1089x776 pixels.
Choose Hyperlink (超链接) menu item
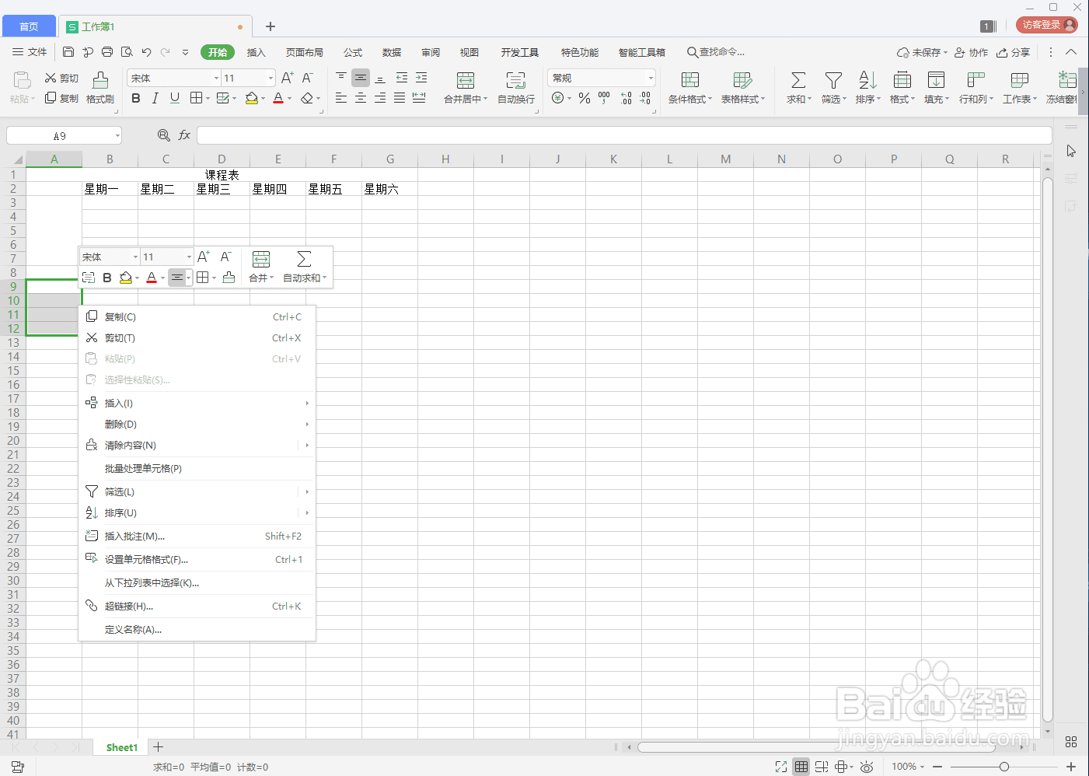[197, 606]
